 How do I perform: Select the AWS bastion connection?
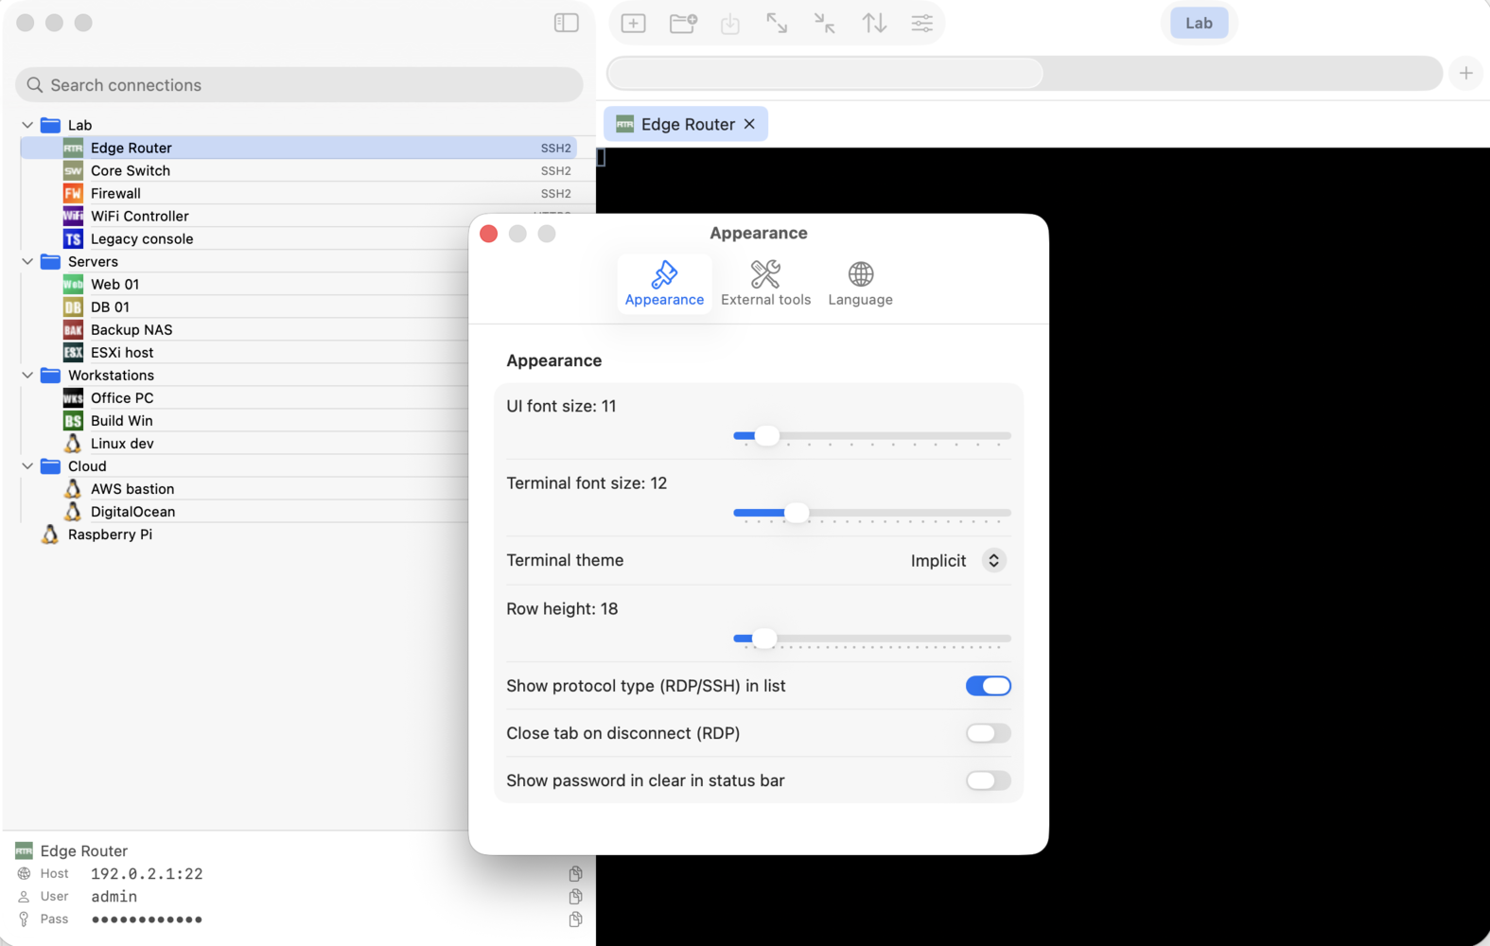[132, 488]
